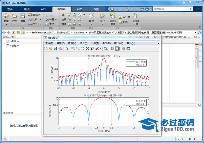Viewport: 204px width, 143px height.
Task: Click the navigate Back arrow in address bar
Action: pos(4,32)
